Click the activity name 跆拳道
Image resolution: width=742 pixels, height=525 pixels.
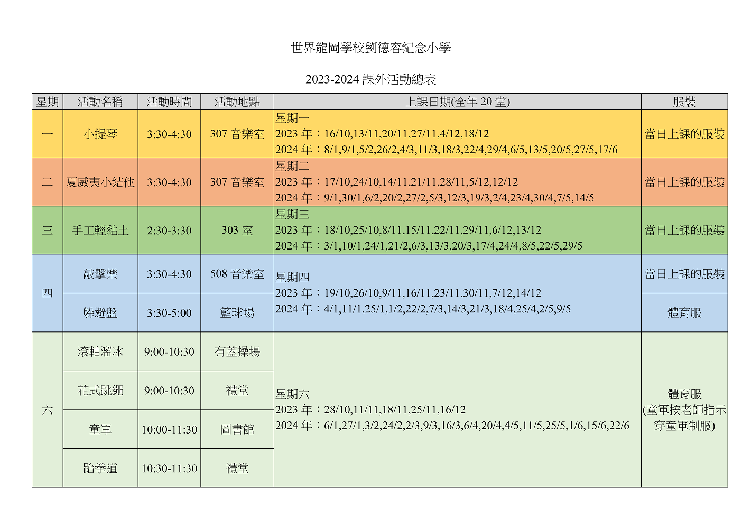pyautogui.click(x=100, y=468)
